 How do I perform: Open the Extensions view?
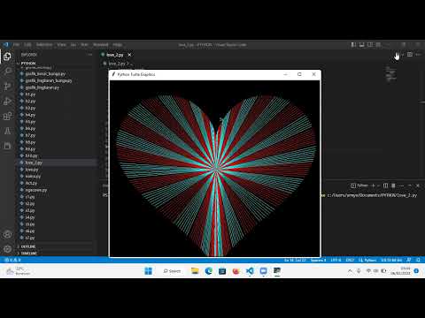click(x=7, y=116)
